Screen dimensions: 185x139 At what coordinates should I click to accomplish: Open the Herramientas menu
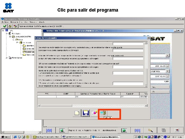click(x=16, y=22)
